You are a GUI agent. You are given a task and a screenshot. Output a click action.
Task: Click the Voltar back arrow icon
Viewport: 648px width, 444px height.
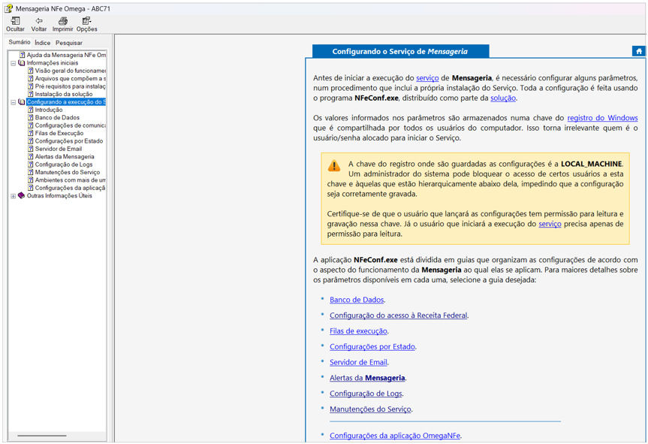(39, 21)
